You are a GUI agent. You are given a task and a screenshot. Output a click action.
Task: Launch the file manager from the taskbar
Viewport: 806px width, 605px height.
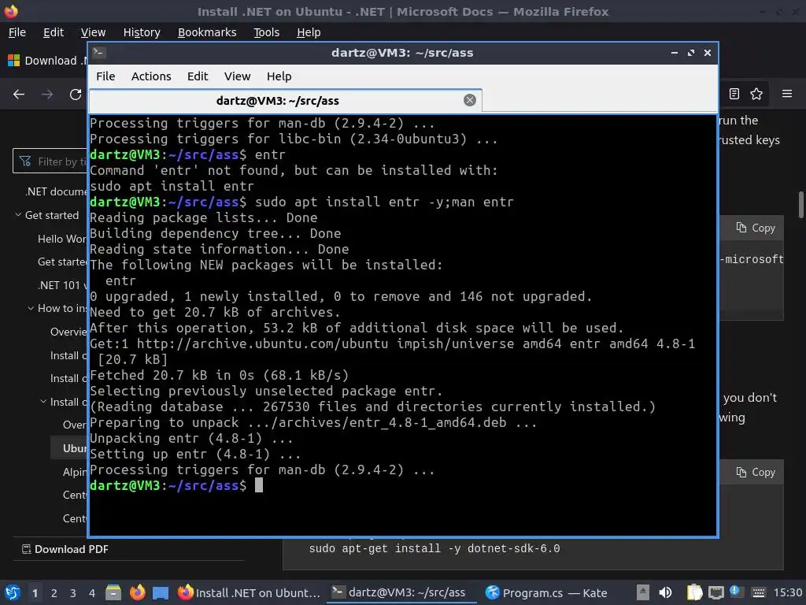click(x=113, y=592)
